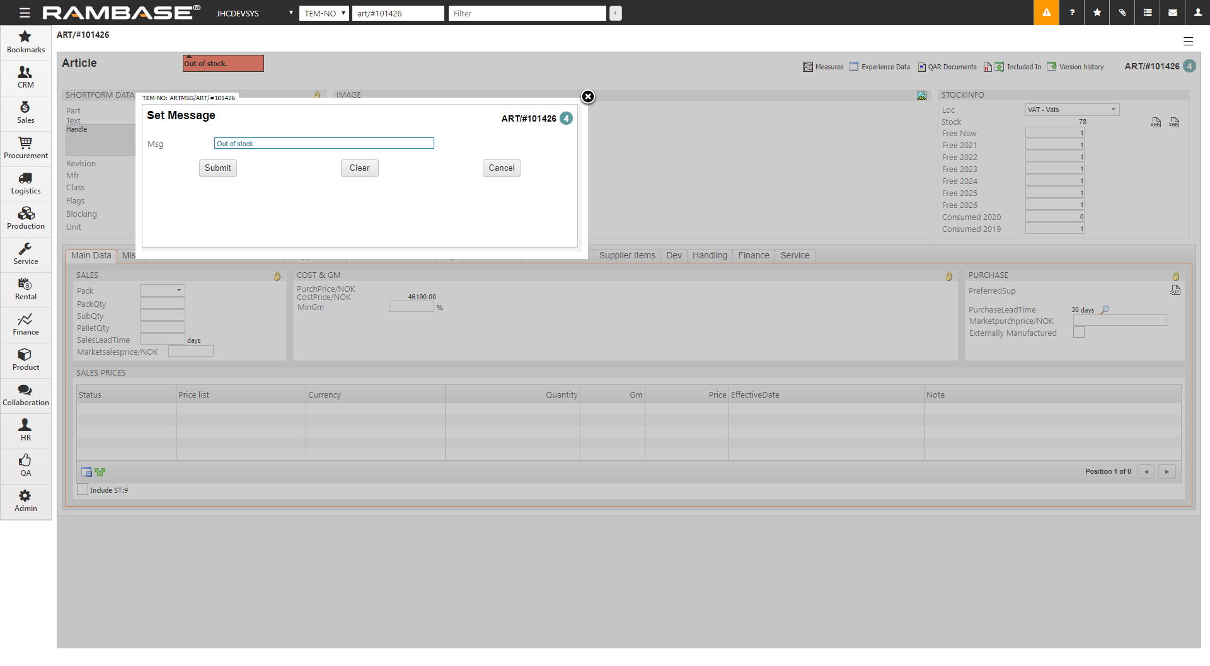The width and height of the screenshot is (1210, 666).
Task: Open the Logistics module
Action: click(x=26, y=183)
